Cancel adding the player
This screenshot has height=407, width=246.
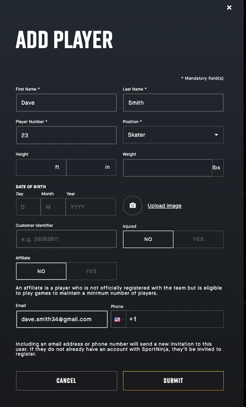pyautogui.click(x=66, y=381)
